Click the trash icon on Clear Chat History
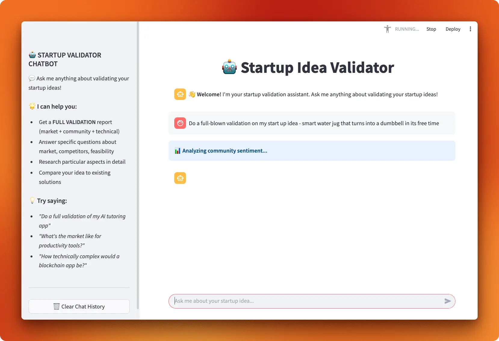499x341 pixels. pyautogui.click(x=57, y=306)
